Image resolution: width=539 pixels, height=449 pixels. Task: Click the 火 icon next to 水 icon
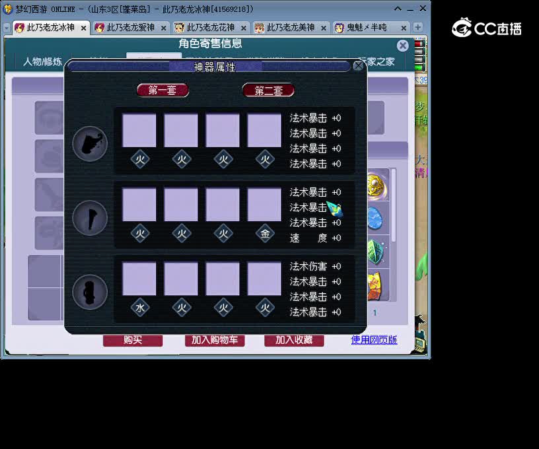tap(182, 308)
